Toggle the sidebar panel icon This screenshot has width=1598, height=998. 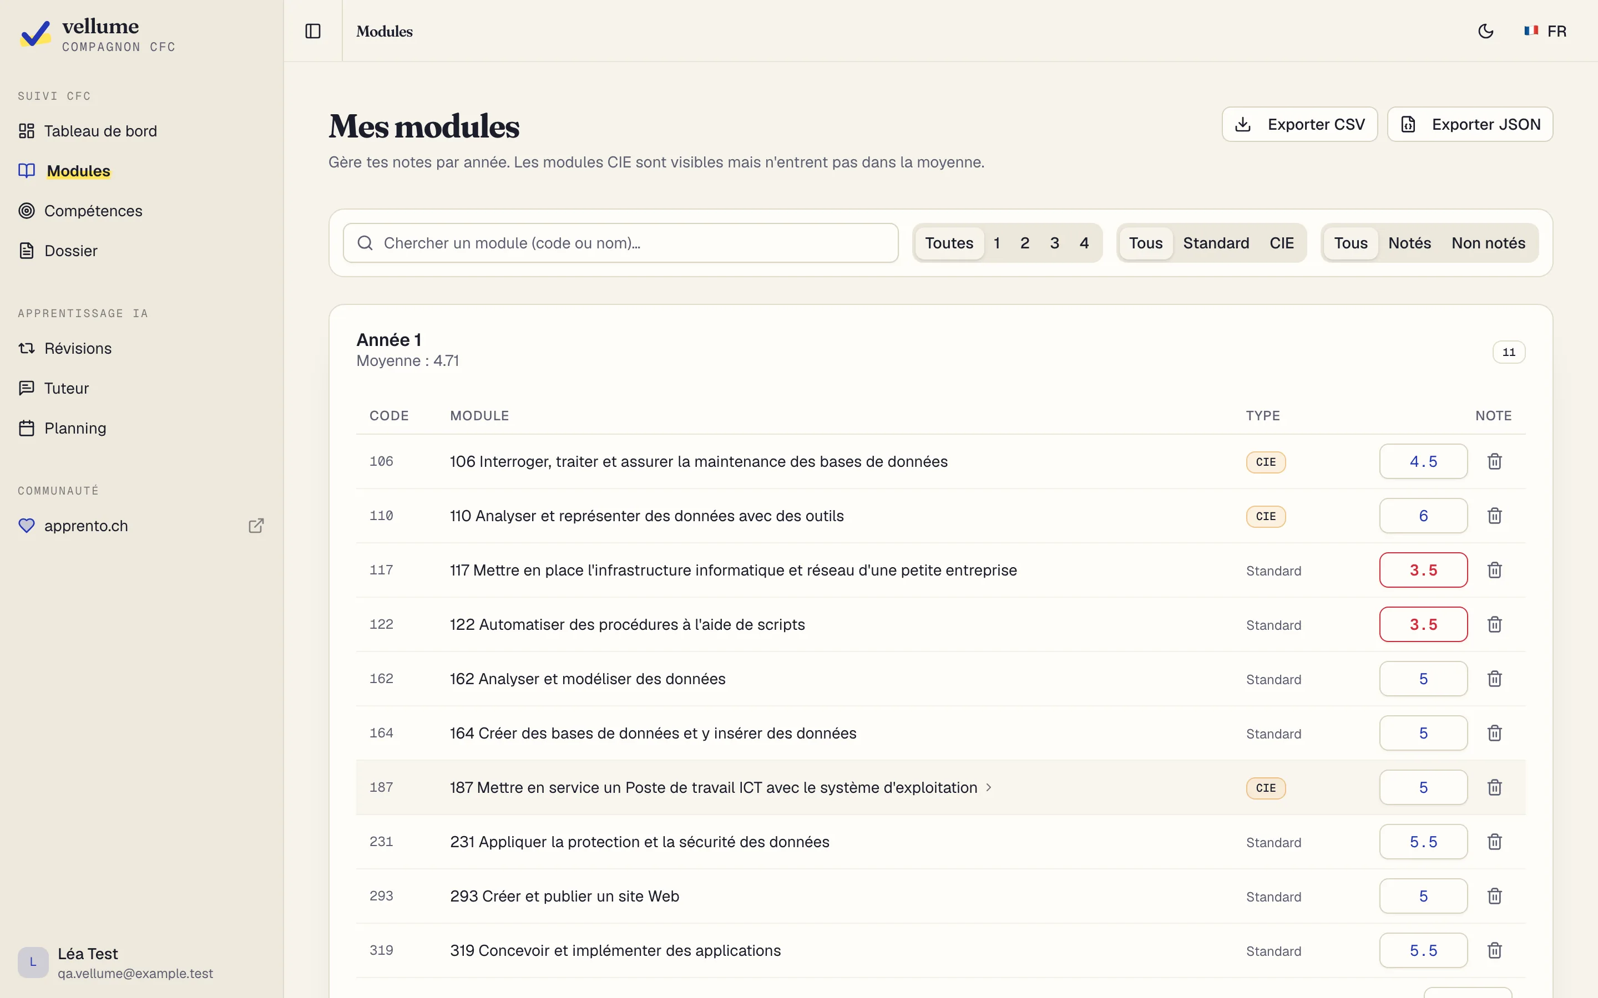coord(313,31)
